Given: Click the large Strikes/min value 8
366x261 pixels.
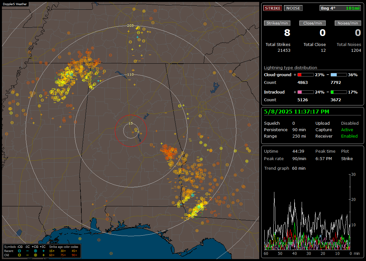Looking at the screenshot, I should click(287, 33).
